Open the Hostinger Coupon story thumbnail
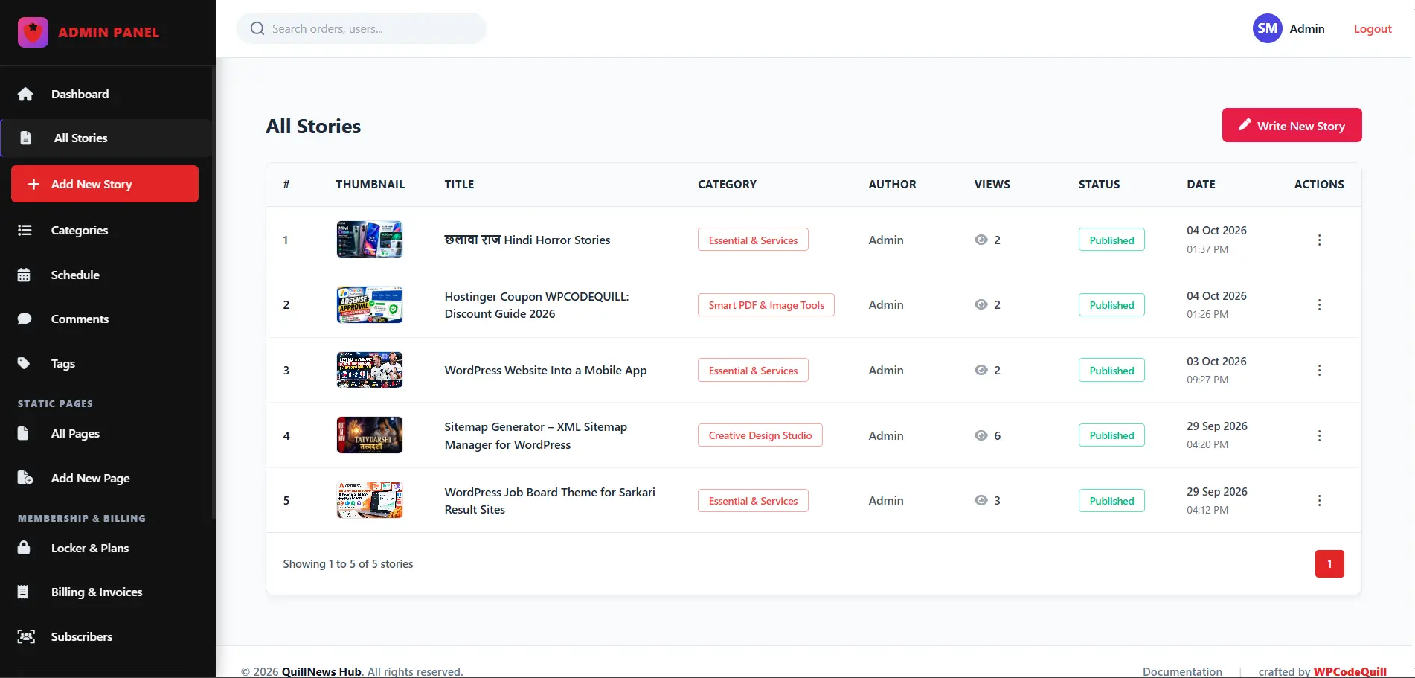The image size is (1415, 678). [x=370, y=304]
